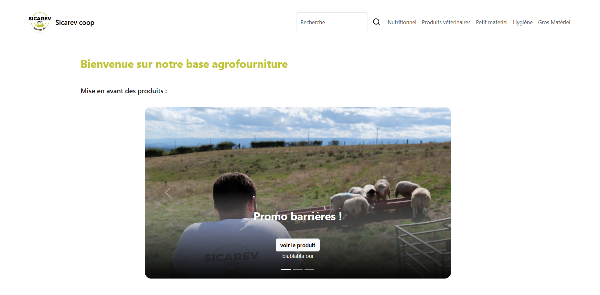Click the Promo barrières ! slide title
Screen dimensions: 600x295
(x=298, y=216)
